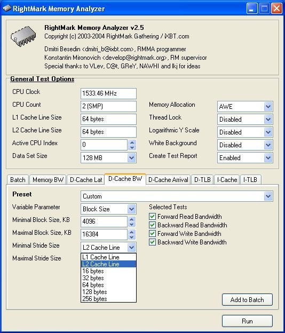Collapse the Minimal Stride Size dropdown
Screen dimensions: 285x333
tap(132, 248)
